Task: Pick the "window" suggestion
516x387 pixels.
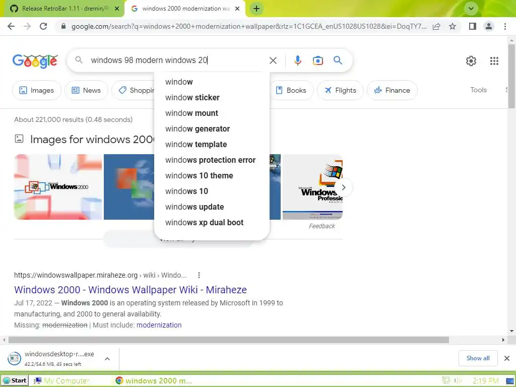Action: (x=212, y=82)
